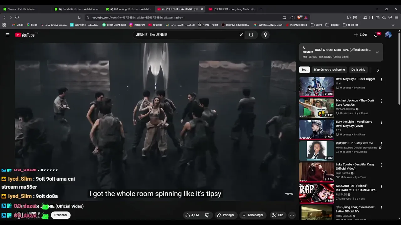Unmute the Buddy2G Stream tab audio icon
Viewport: 401px width, 225px height.
[60, 9]
